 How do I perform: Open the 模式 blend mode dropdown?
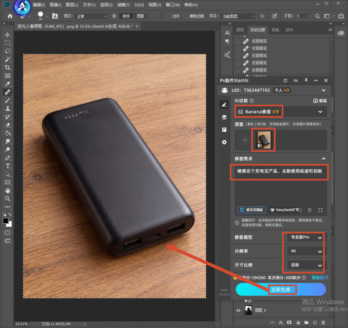[91, 16]
